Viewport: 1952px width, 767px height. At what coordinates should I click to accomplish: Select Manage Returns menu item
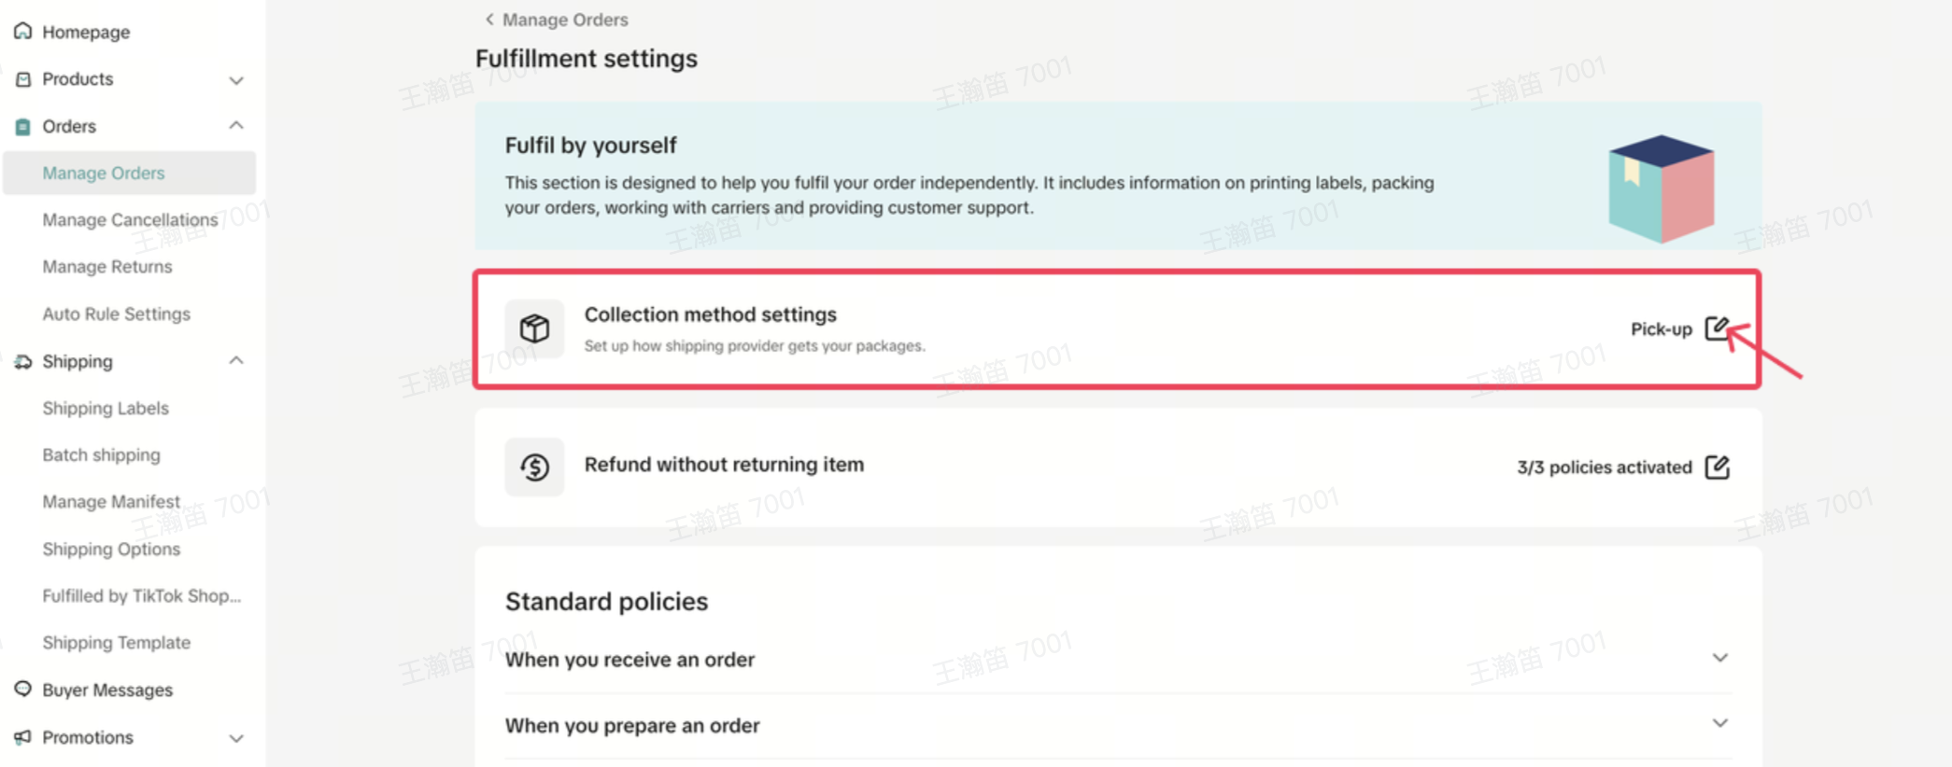click(107, 267)
